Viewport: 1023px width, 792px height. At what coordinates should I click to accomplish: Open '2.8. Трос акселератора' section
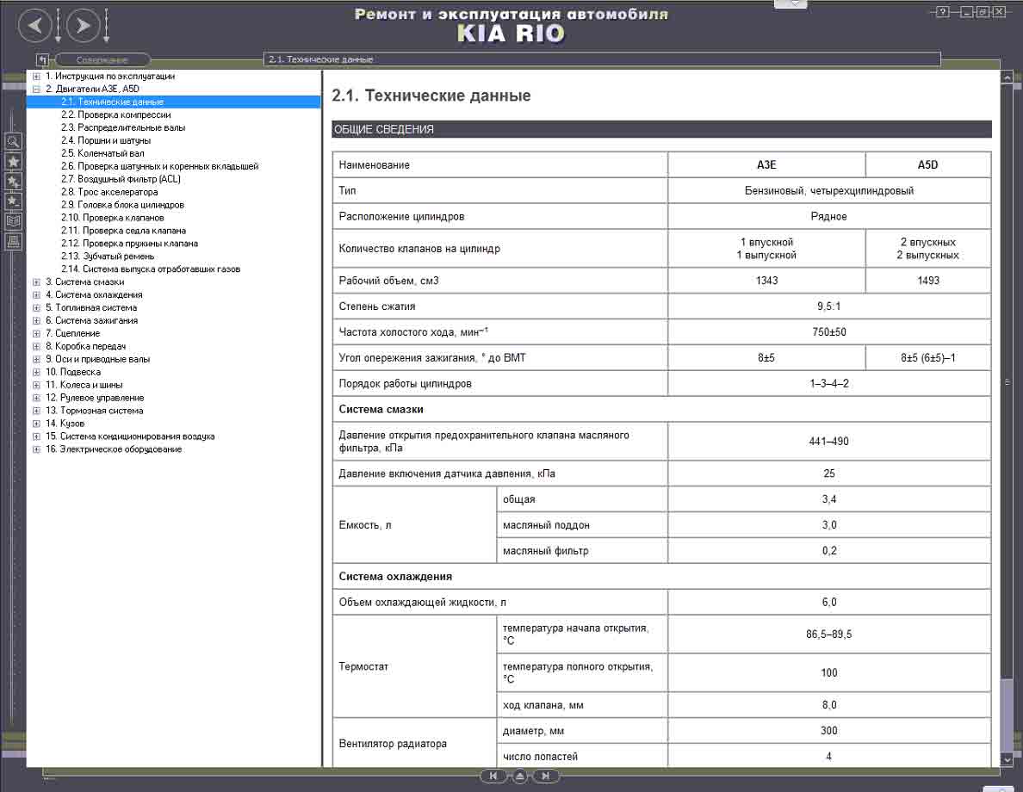pos(109,192)
